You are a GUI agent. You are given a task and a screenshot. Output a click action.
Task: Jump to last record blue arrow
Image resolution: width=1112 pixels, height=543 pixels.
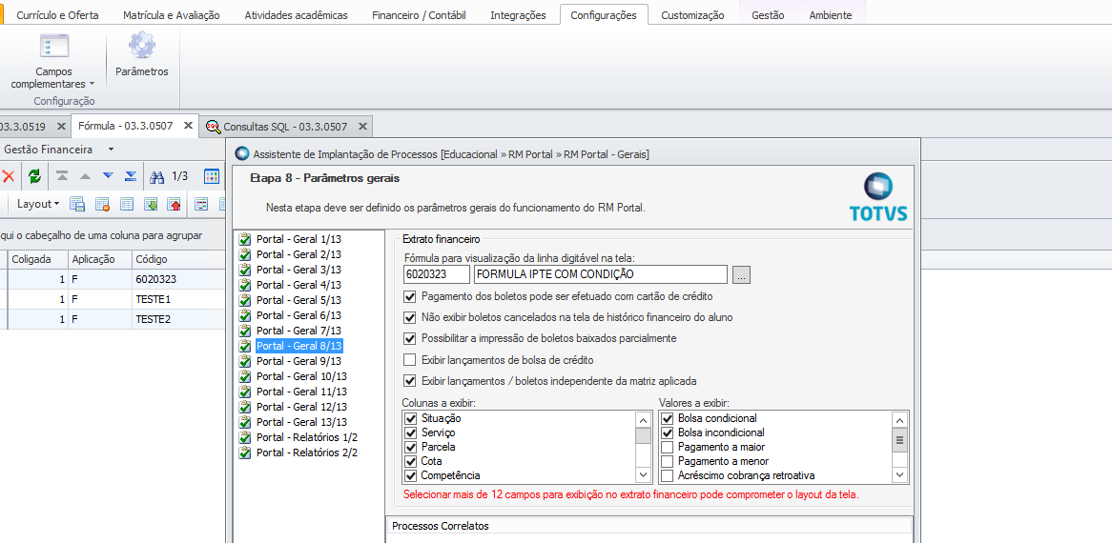(x=131, y=175)
